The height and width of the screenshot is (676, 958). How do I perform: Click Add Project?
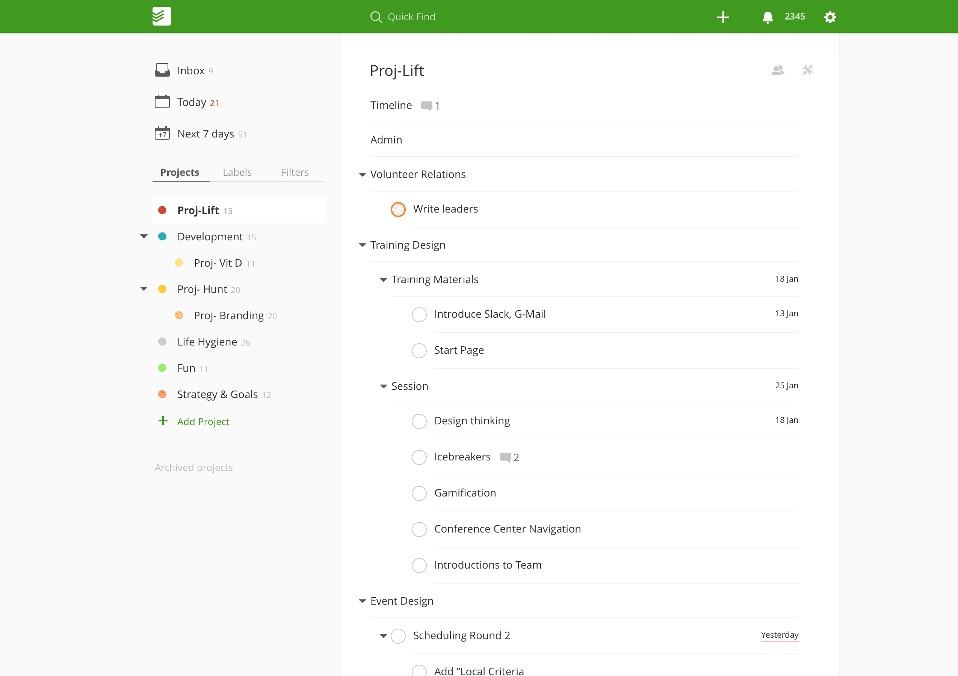[x=203, y=421]
